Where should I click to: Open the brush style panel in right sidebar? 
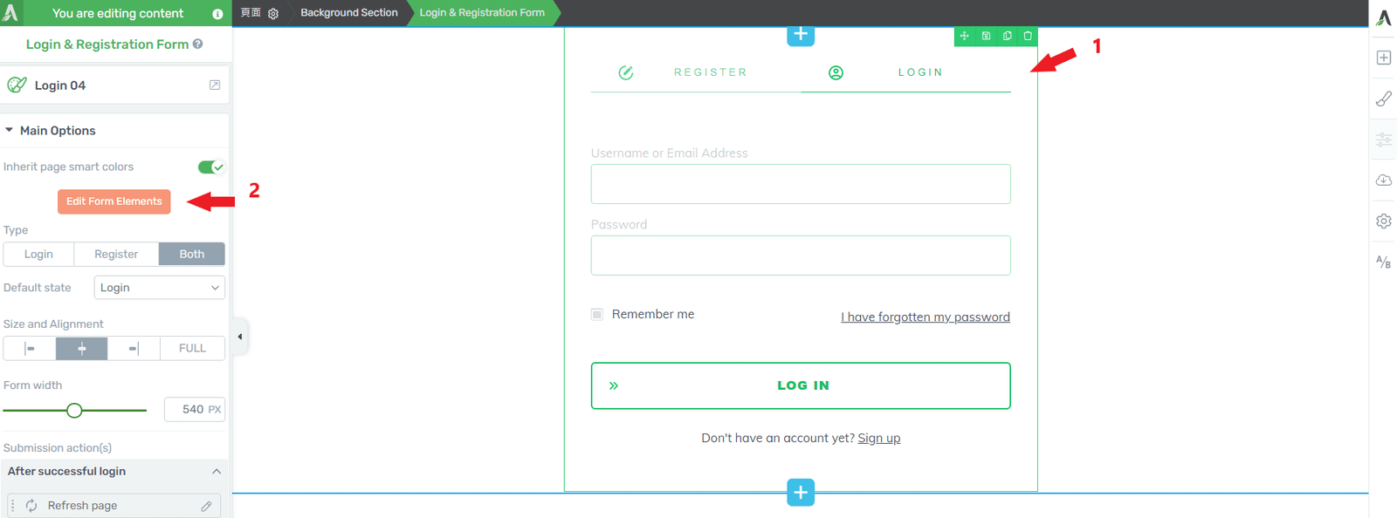coord(1384,99)
